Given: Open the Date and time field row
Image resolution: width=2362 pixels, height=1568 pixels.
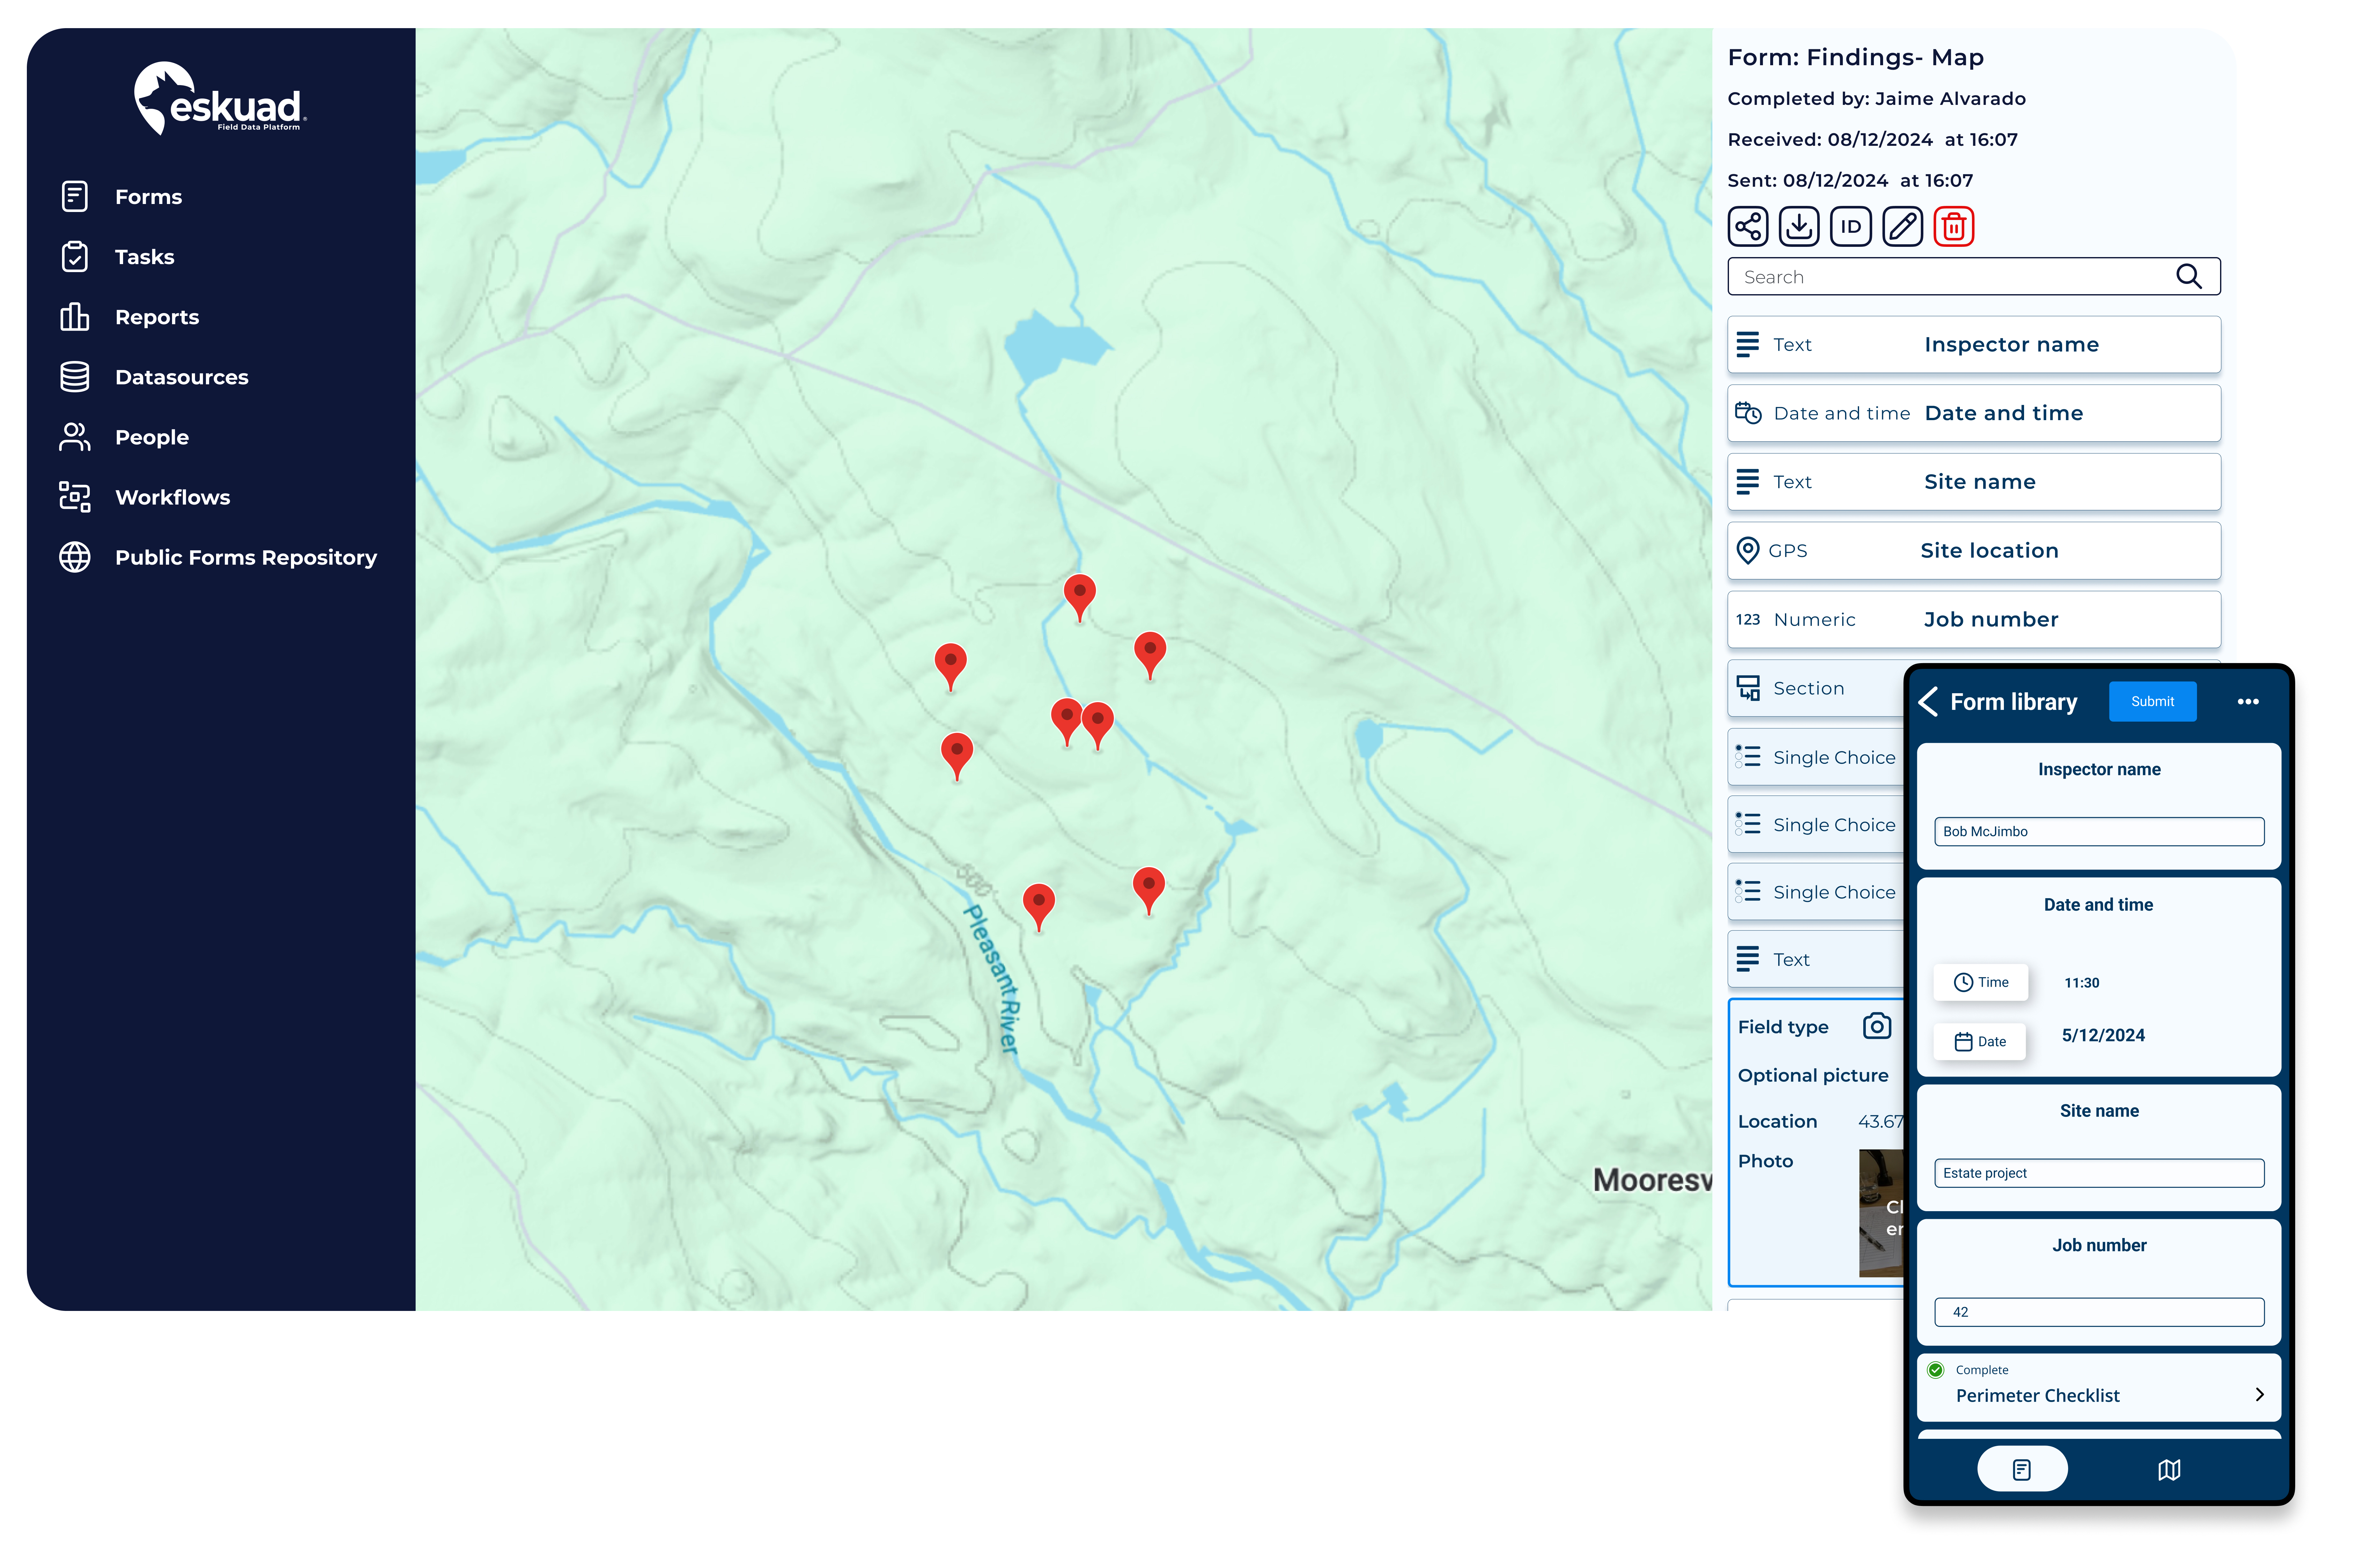Looking at the screenshot, I should (1974, 413).
